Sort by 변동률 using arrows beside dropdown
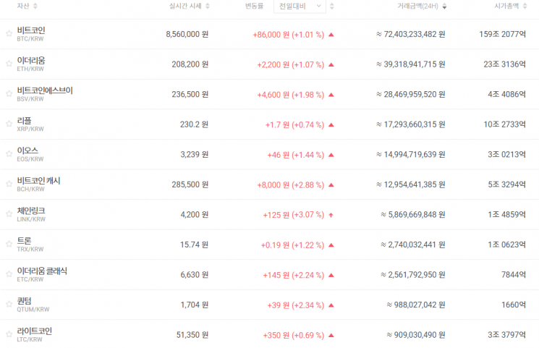Screen dimensions: 539x348 [331, 6]
